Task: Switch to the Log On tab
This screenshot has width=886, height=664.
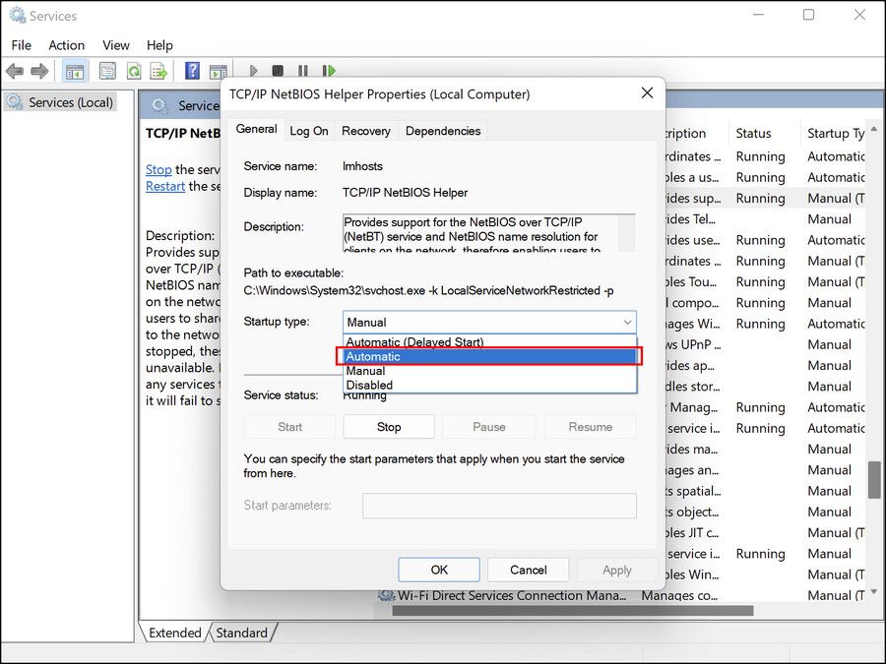Action: coord(309,130)
